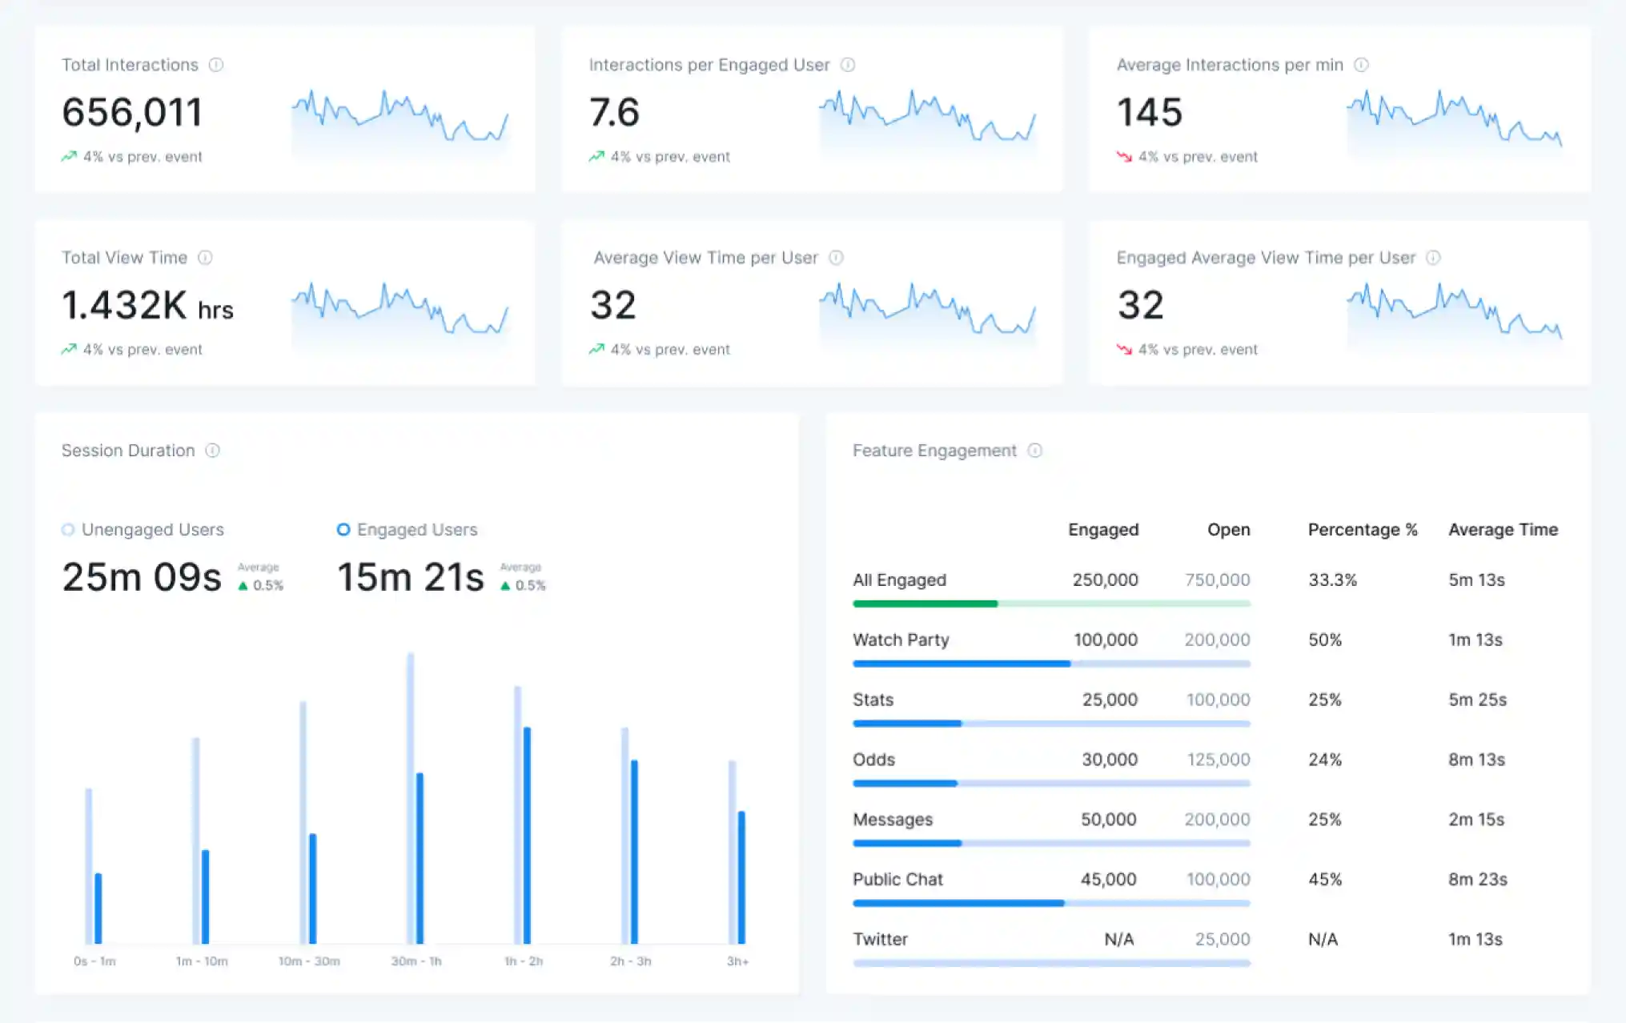This screenshot has width=1626, height=1023.
Task: Click info icon next to Average Interactions per min
Action: coord(1361,65)
